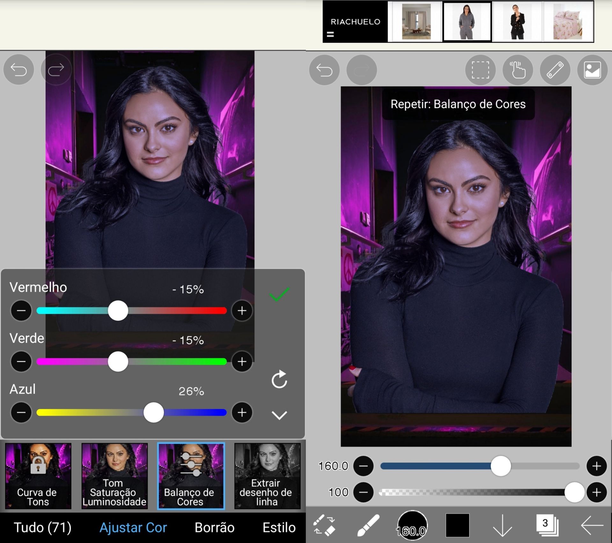Select Extrair desenho de linha filter
The height and width of the screenshot is (543, 612).
point(267,476)
